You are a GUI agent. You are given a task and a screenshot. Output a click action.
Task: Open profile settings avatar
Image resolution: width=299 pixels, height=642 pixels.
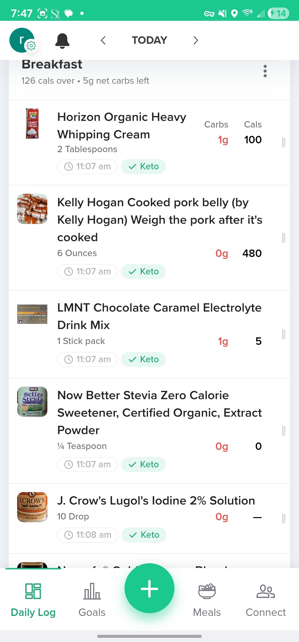click(22, 40)
